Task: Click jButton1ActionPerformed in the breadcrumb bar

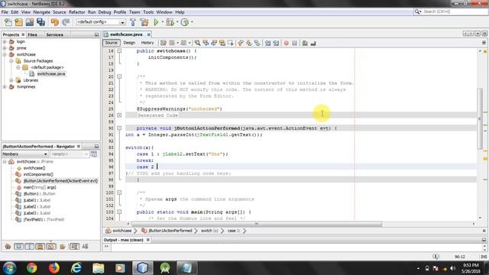Action: point(170,231)
